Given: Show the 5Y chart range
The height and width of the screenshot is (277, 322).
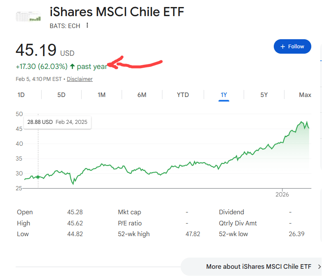Looking at the screenshot, I should coord(264,95).
